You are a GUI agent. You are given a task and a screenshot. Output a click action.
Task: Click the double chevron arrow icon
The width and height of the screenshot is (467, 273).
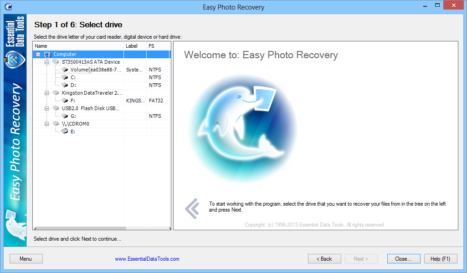click(x=192, y=208)
